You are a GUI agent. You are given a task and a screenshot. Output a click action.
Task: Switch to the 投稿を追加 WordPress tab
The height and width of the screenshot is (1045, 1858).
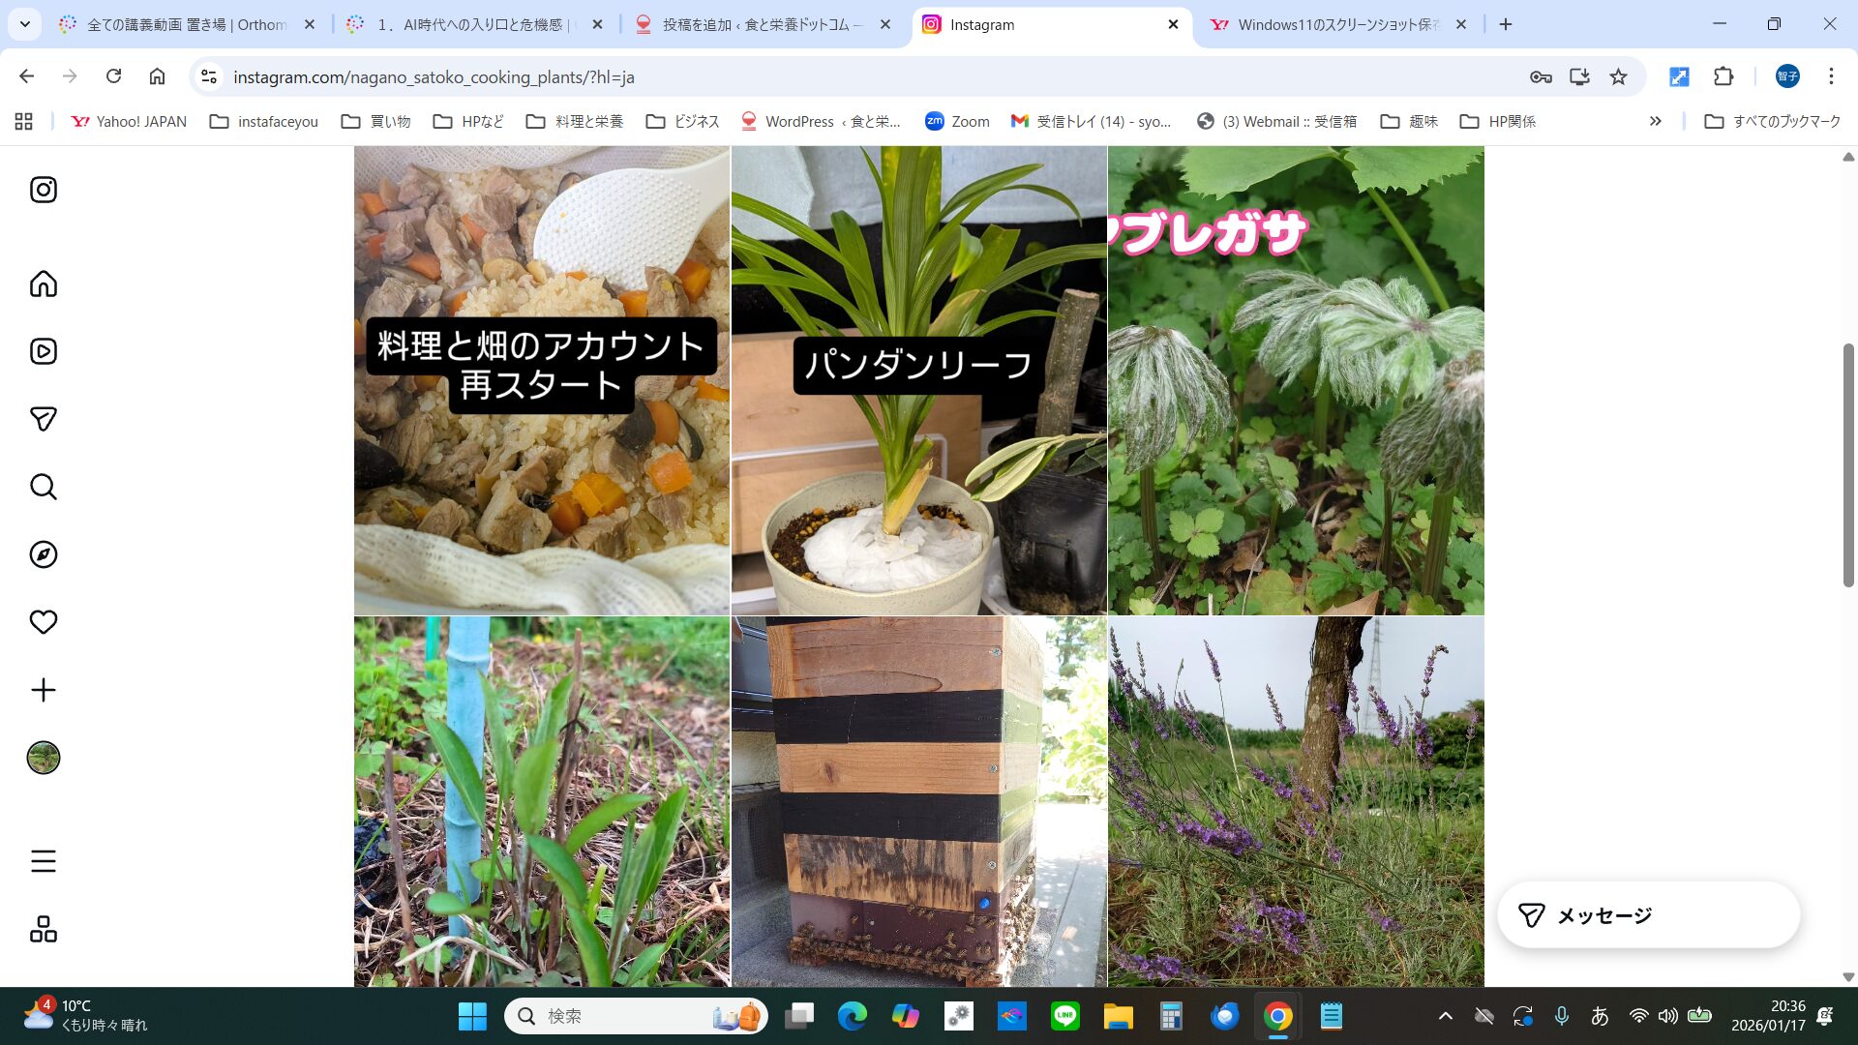(762, 24)
